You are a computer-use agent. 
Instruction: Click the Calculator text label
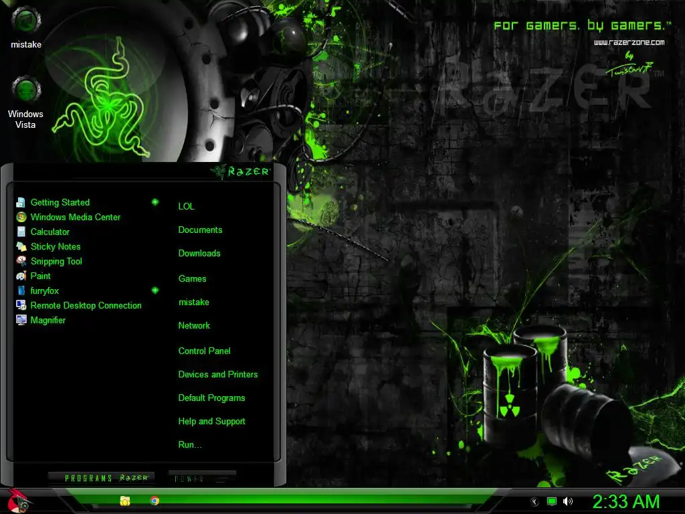(50, 232)
